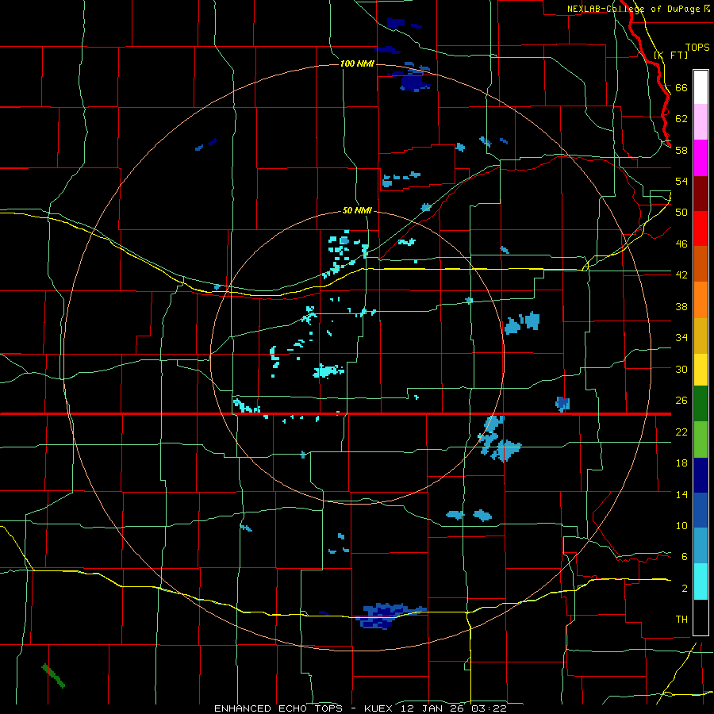Select the light green legend color band

701,440
